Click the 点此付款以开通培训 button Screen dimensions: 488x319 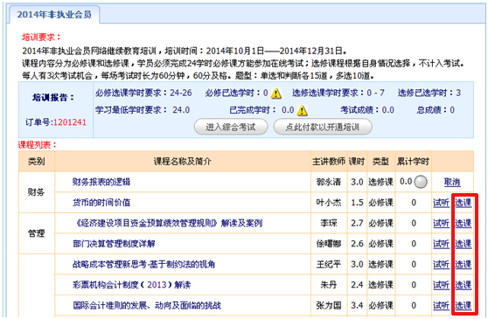click(323, 127)
